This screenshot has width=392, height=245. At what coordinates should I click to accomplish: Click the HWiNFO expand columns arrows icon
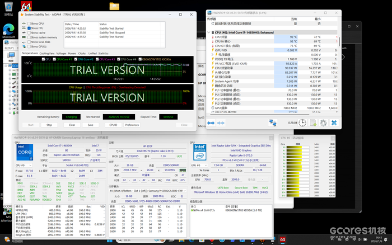[x=211, y=123]
